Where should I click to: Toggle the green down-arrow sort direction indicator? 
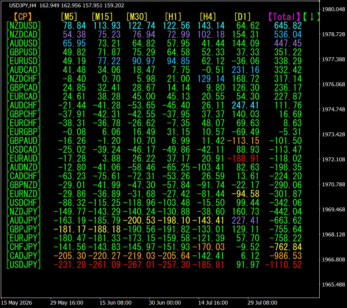(312, 17)
